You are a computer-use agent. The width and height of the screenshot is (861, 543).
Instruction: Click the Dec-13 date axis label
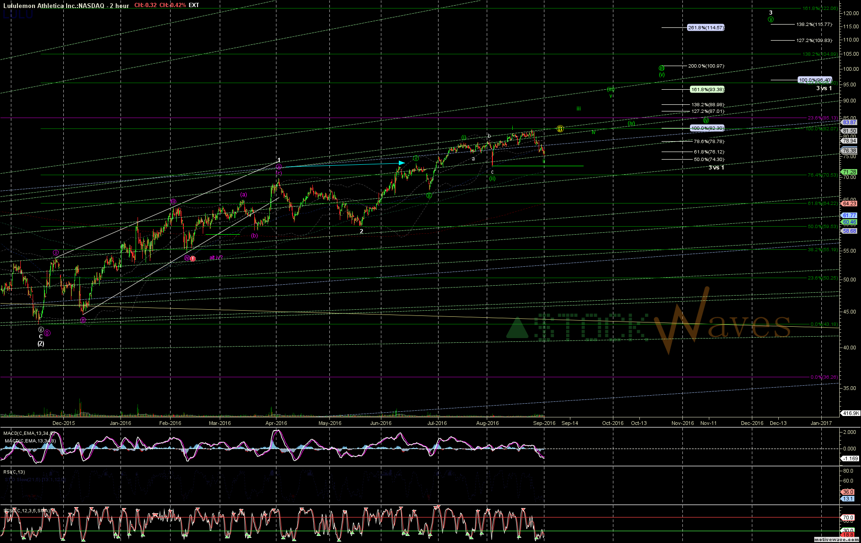(778, 423)
